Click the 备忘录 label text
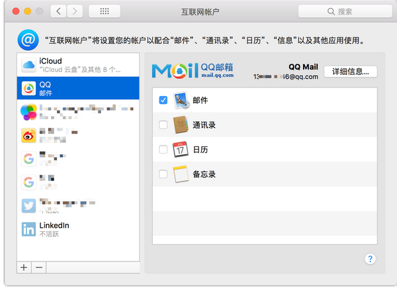This screenshot has height=290, width=397. [204, 174]
